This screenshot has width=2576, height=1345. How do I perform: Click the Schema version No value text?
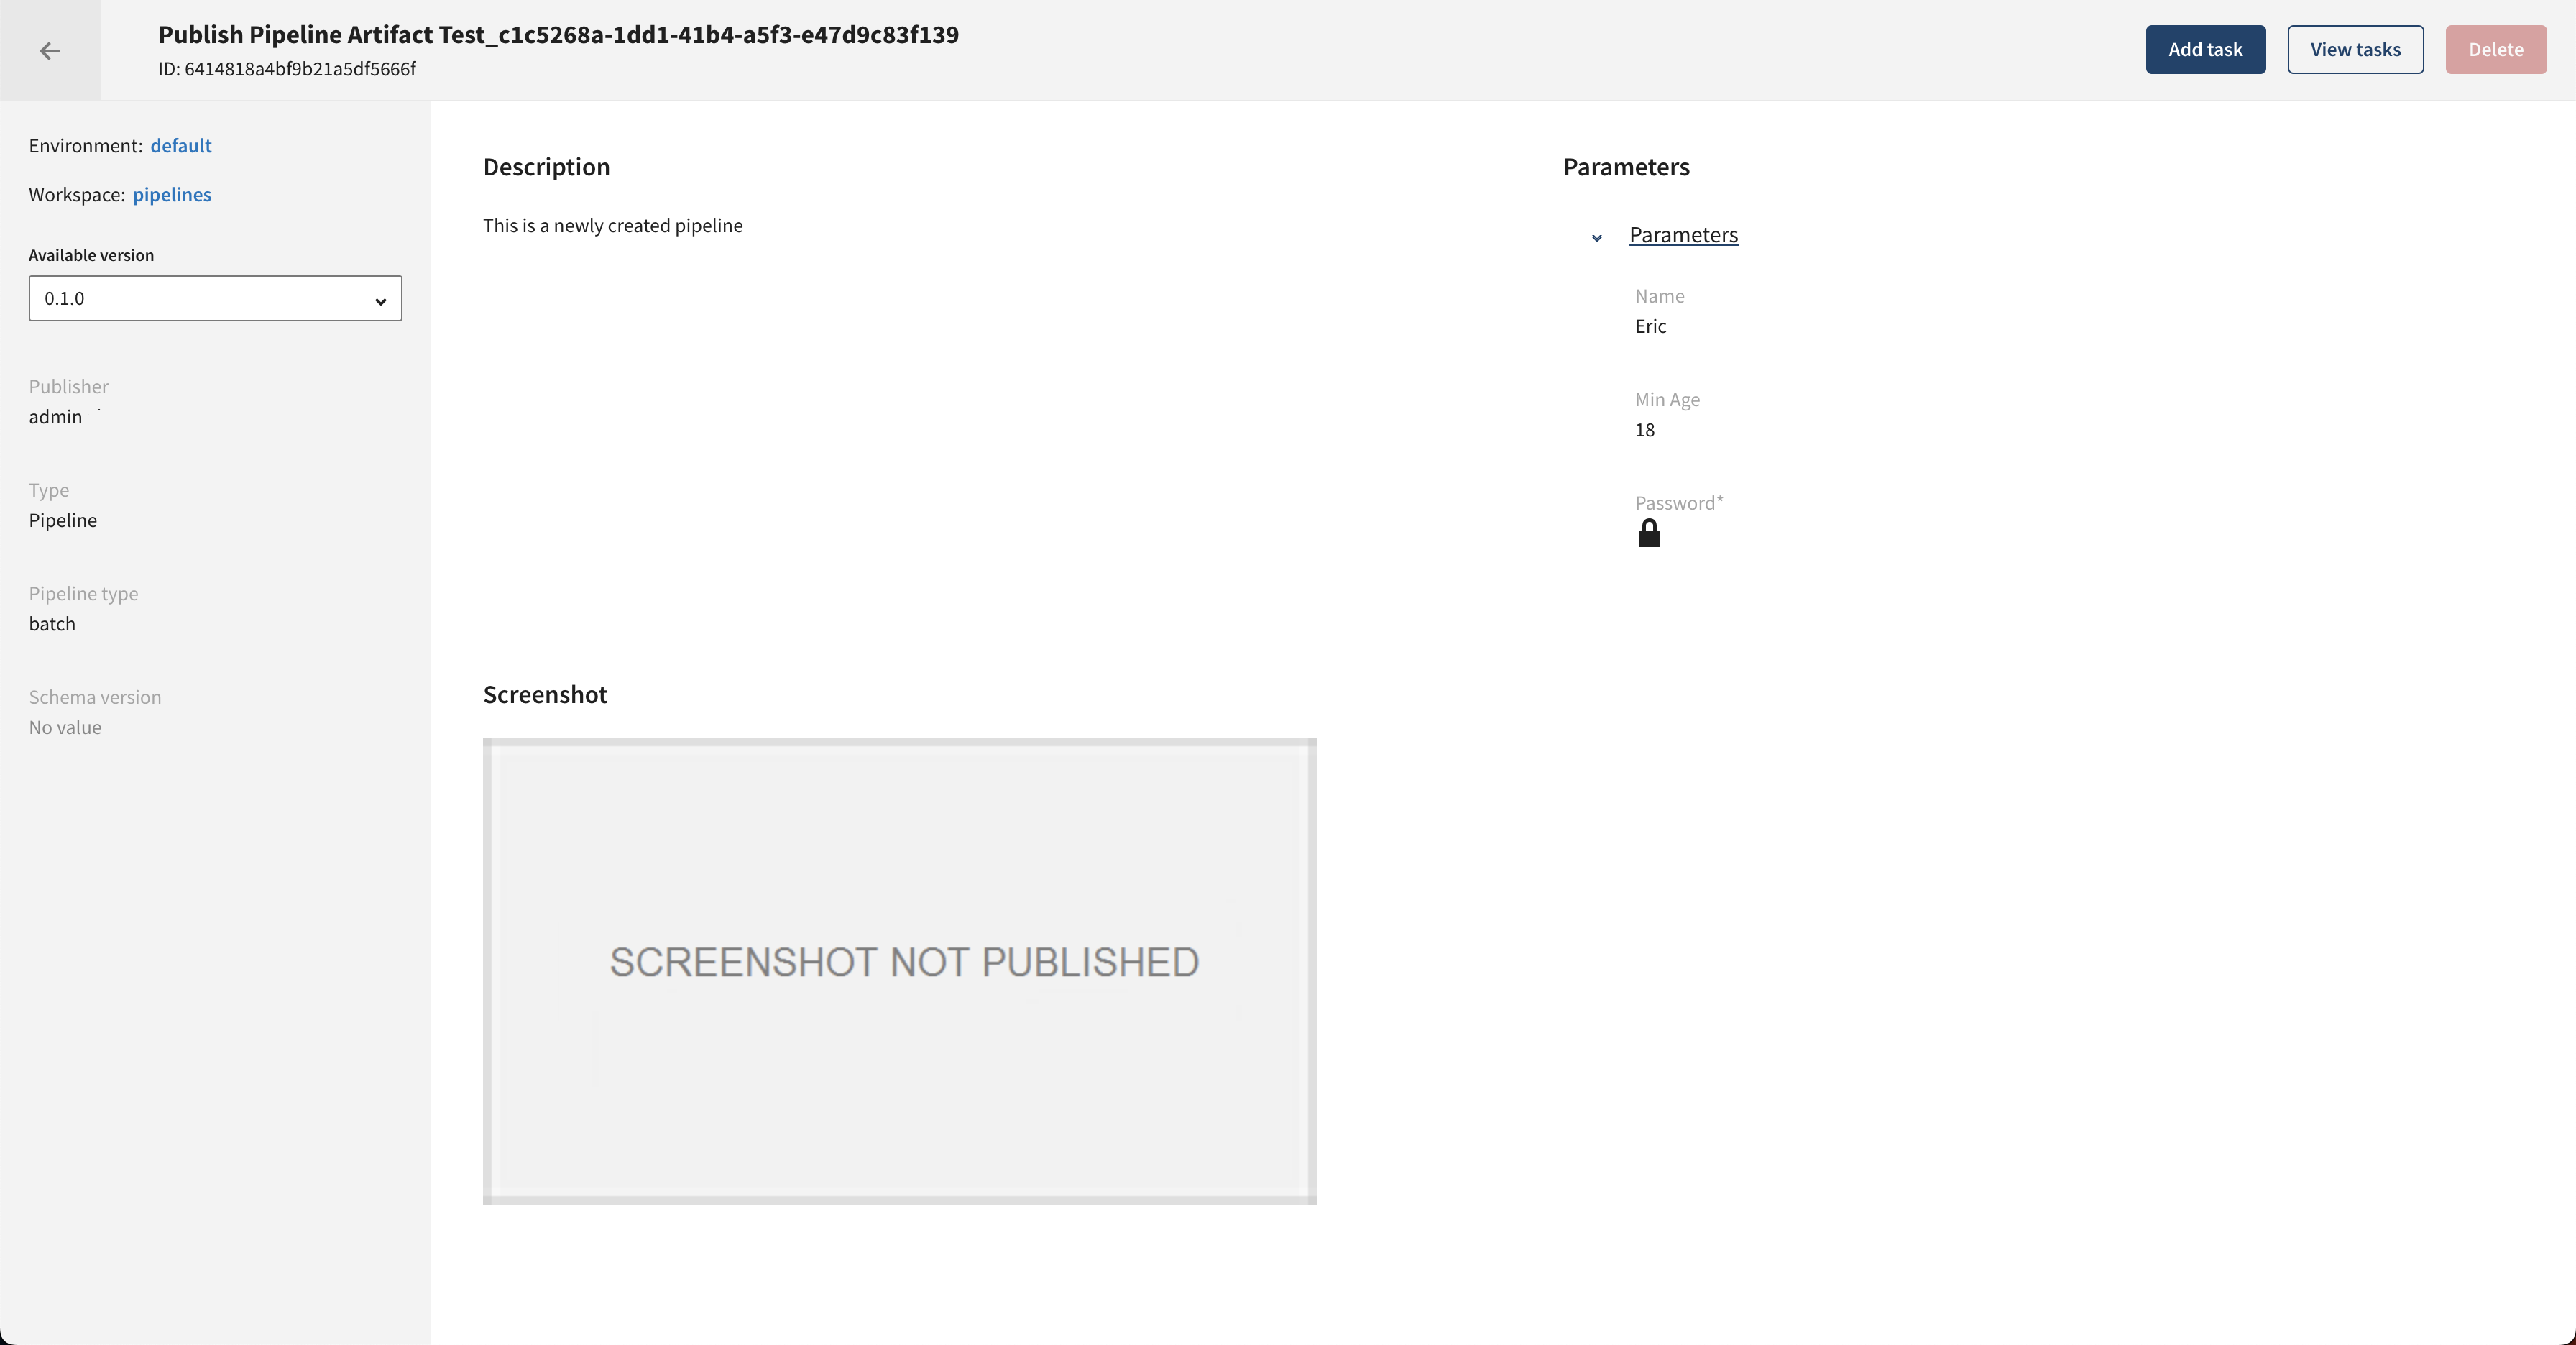point(65,727)
